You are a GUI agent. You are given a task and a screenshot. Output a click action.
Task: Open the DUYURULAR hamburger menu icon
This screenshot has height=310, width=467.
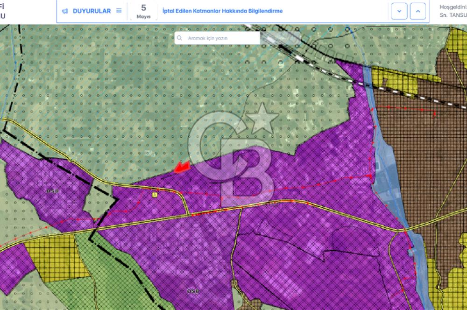(x=119, y=11)
